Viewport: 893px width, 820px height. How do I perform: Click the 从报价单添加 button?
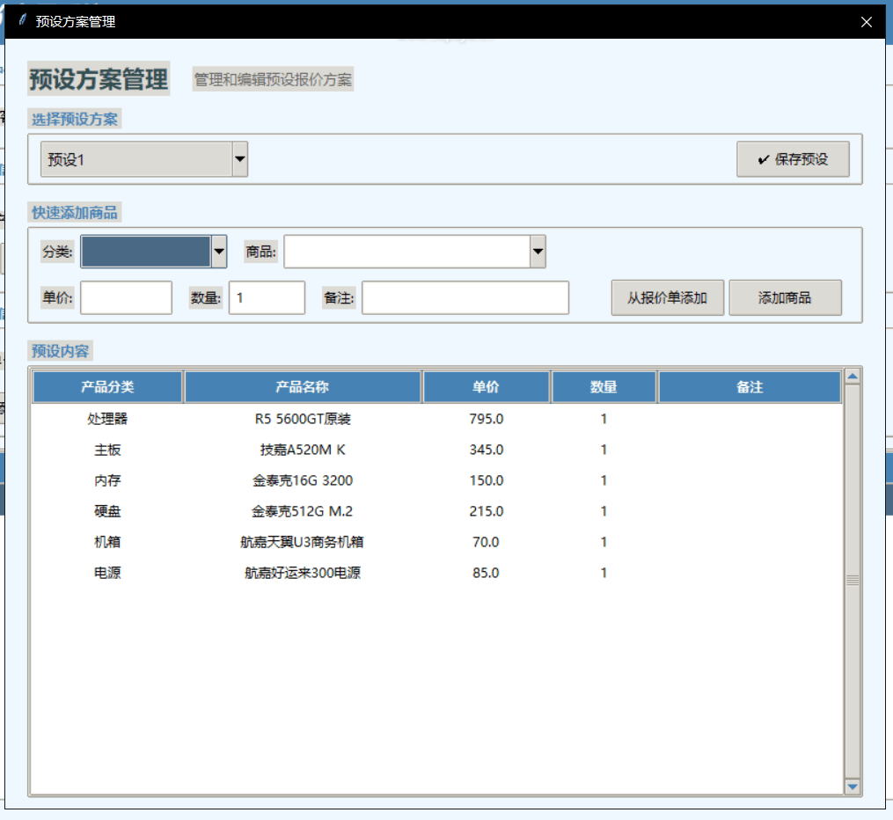667,298
